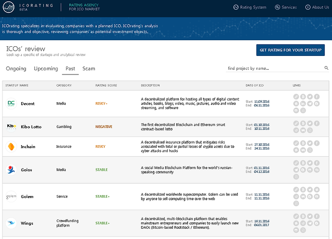Open the Scam tab

89,68
